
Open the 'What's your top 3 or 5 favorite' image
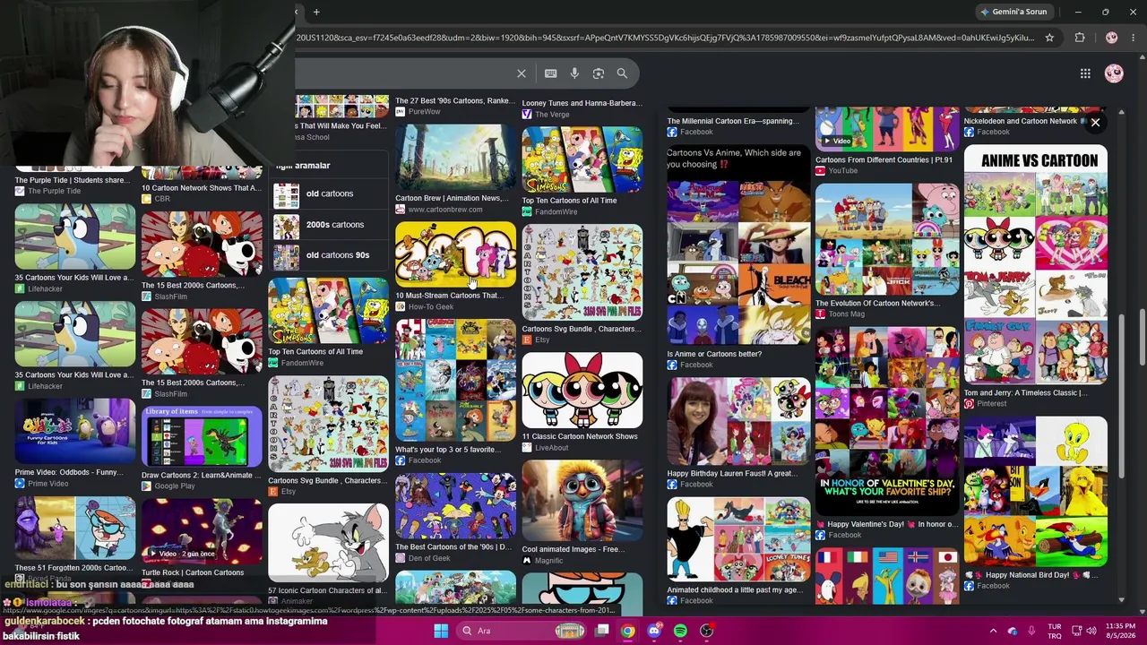[x=455, y=381]
